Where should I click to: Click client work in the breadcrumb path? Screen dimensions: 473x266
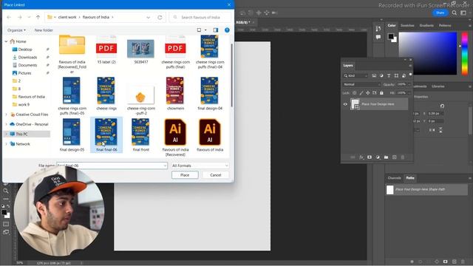click(67, 17)
